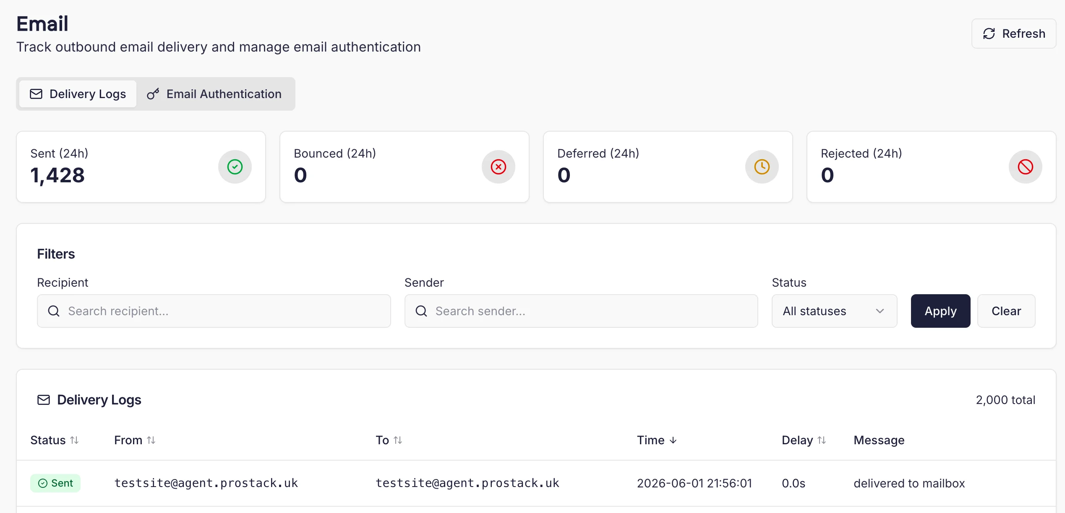Click the key icon on Email Authentication tab
The height and width of the screenshot is (513, 1065).
(153, 94)
